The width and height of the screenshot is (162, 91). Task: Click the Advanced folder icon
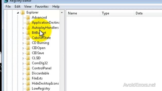[28, 17]
